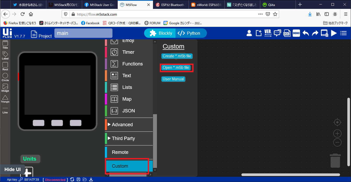Select the Title UI element
Screen dimensions: 351x182
pos(5,45)
